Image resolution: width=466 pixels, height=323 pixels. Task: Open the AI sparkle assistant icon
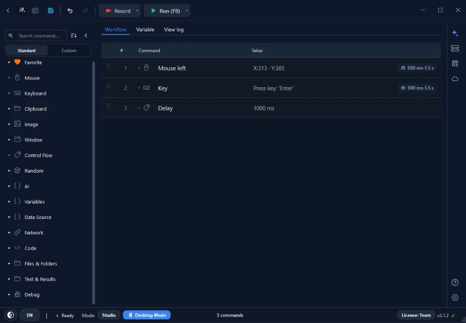click(455, 33)
